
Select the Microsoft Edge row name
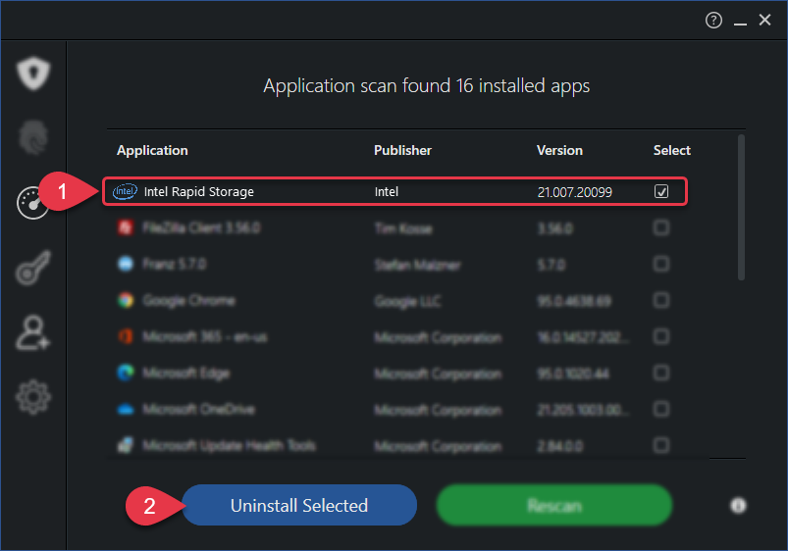pyautogui.click(x=185, y=373)
